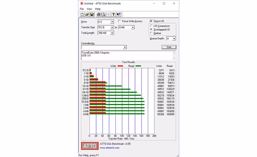Open the View menu
This screenshot has width=257, height=157.
point(89,9)
